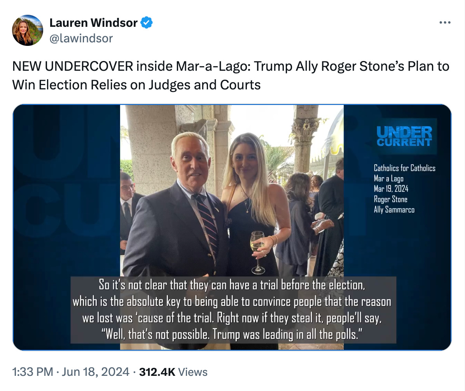Click the blue verified badge icon
Screen dimensions: 465x391
coord(147,23)
